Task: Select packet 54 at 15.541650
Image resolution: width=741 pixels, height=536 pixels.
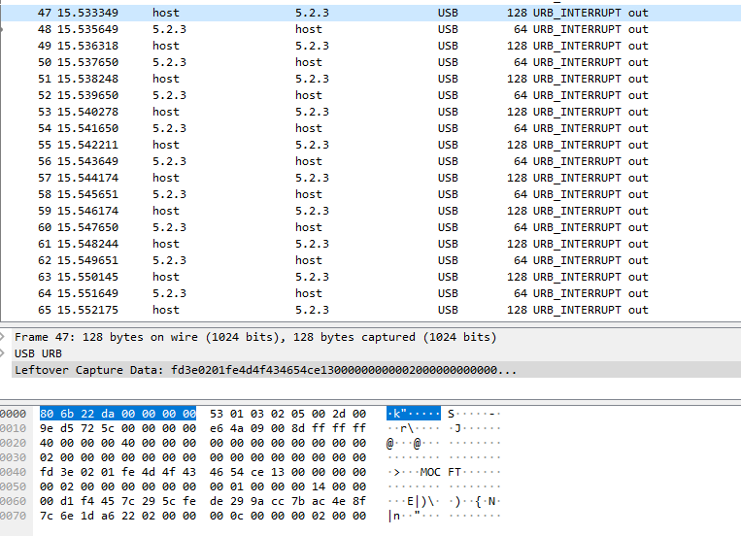Action: coord(371,128)
